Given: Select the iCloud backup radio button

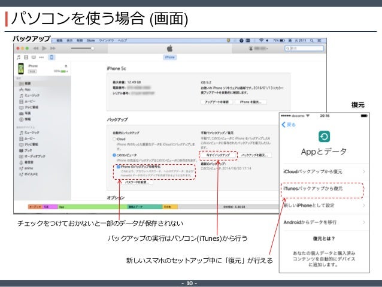Looking at the screenshot, I should (114, 139).
